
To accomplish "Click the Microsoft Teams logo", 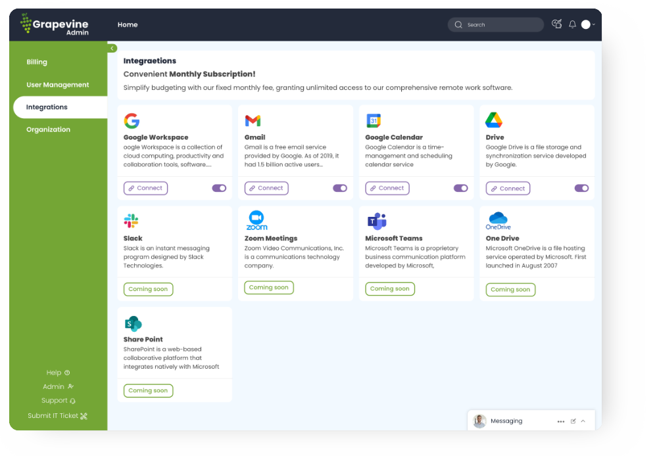I will pos(376,221).
